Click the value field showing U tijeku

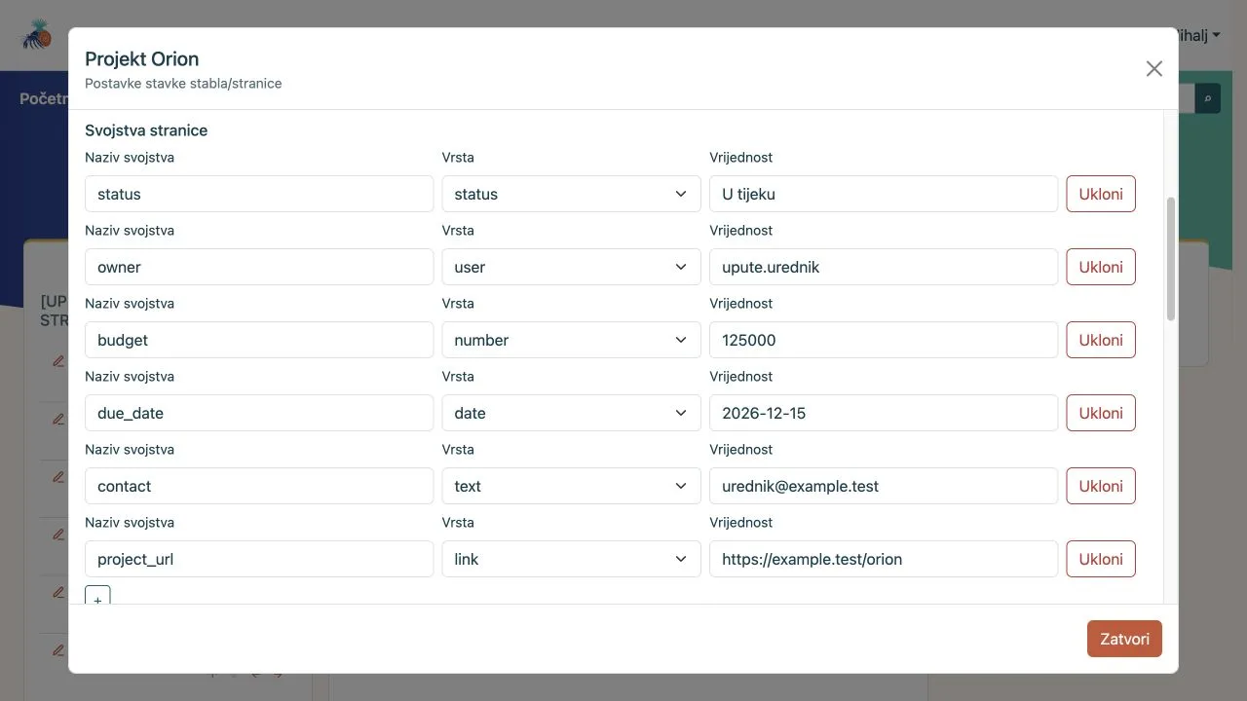[x=884, y=194]
